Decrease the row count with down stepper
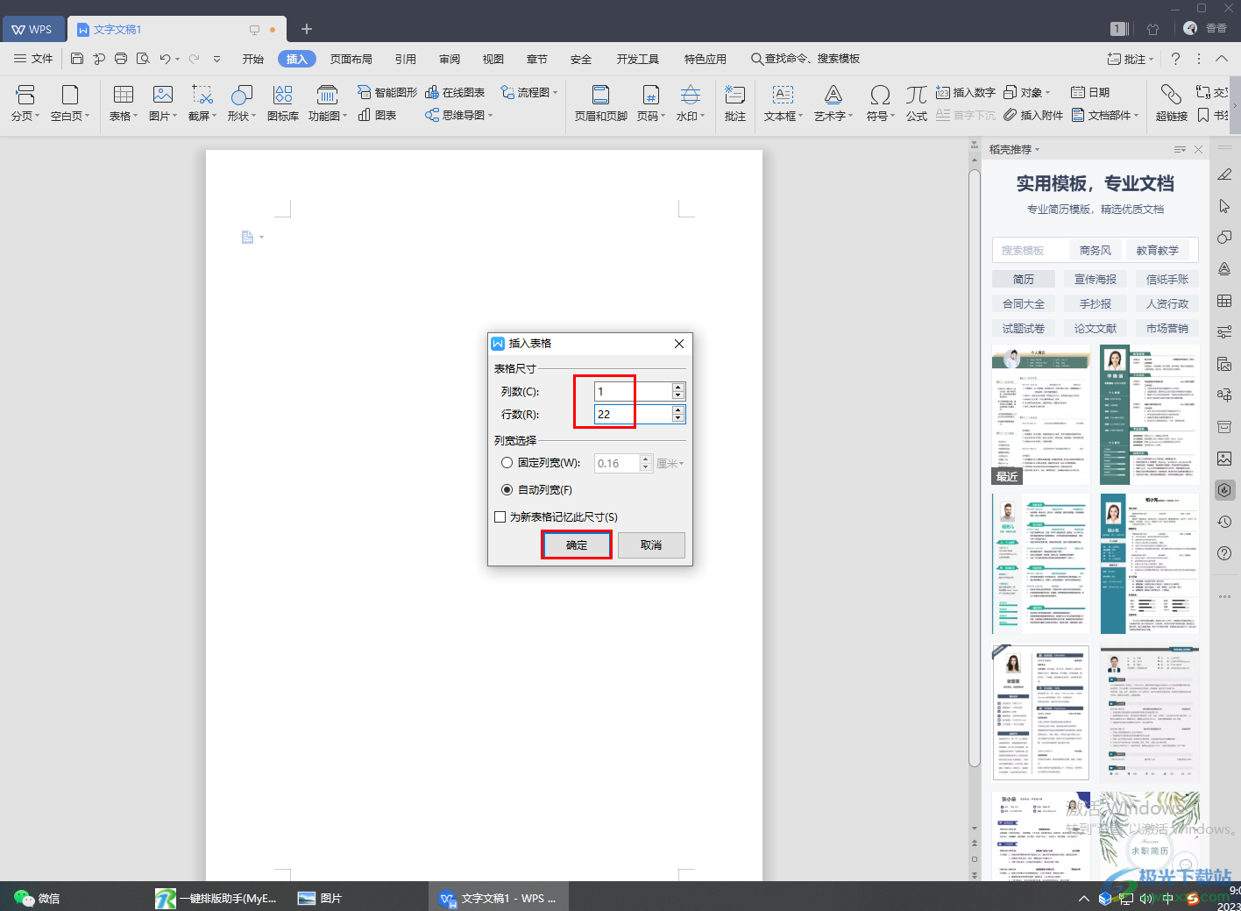 [678, 418]
